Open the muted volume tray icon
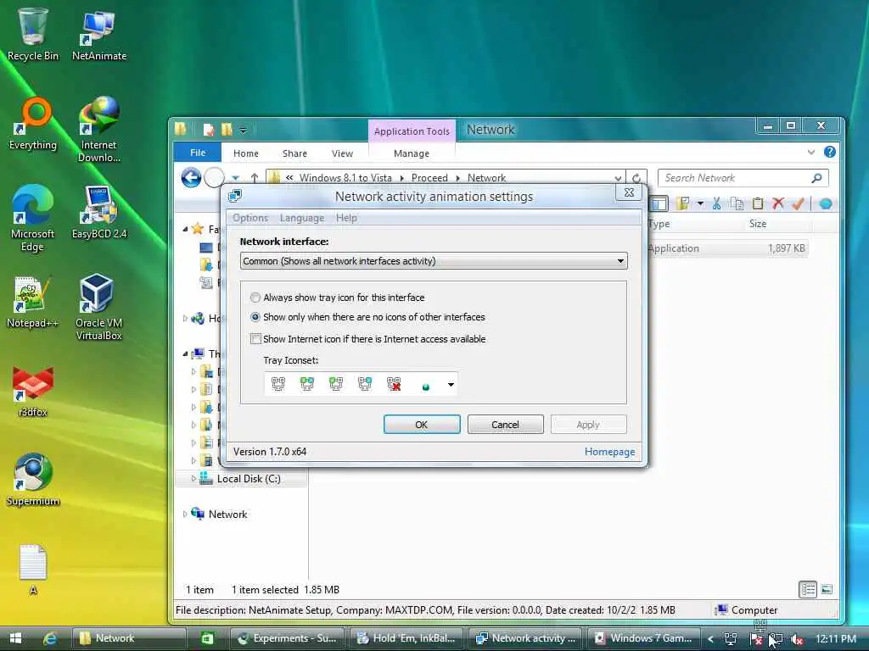Screen dimensions: 869x651 797,639
